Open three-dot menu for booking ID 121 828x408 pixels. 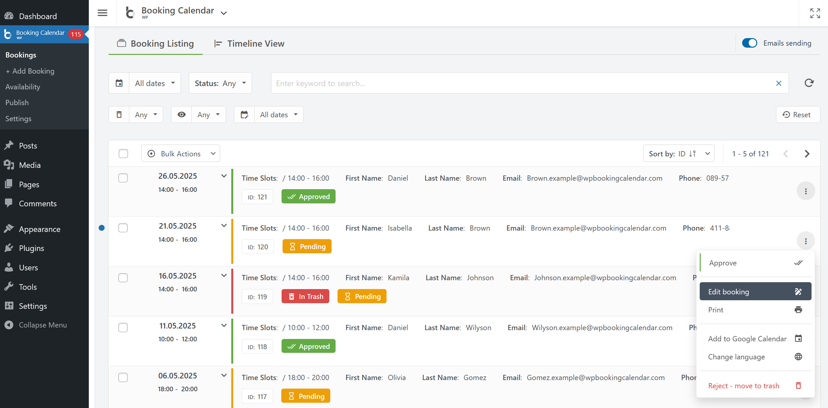tap(806, 191)
